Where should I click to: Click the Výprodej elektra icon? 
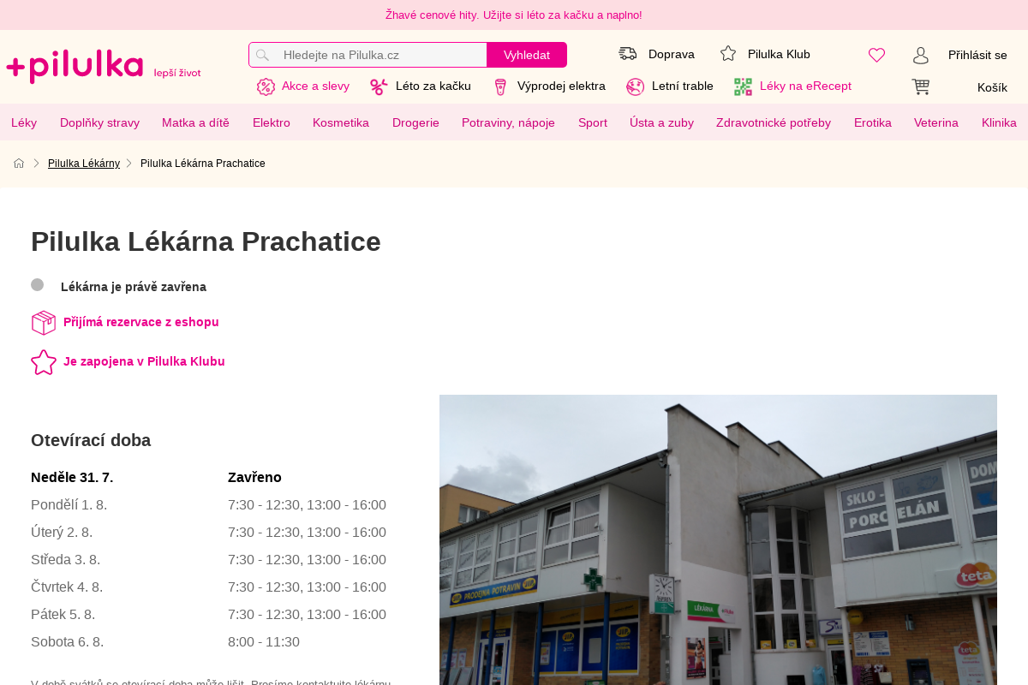click(x=501, y=86)
